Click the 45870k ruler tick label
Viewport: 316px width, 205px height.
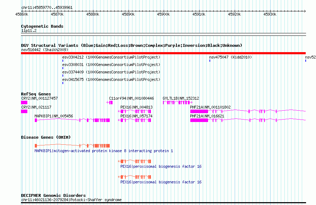(x=57, y=14)
